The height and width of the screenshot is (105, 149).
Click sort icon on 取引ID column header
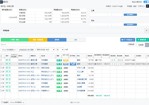point(29,56)
